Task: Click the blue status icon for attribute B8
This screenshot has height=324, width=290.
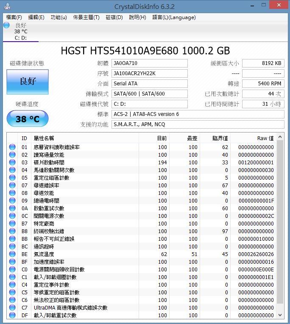Action: coord(12,231)
